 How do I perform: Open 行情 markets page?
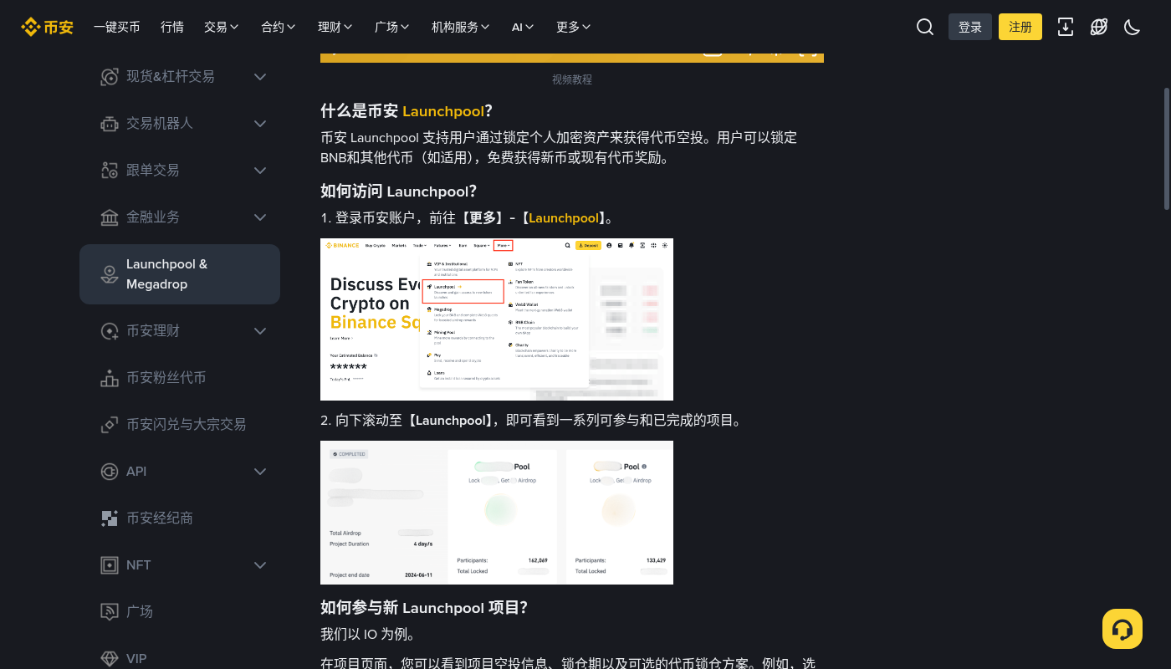point(172,27)
